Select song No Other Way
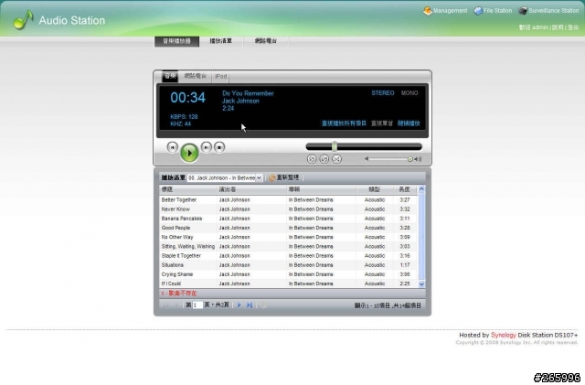This screenshot has height=385, width=585. [x=288, y=238]
